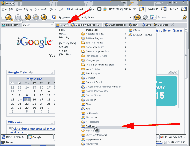
Task: Click Wednesday forecast weather icon
Action: pos(163,9)
